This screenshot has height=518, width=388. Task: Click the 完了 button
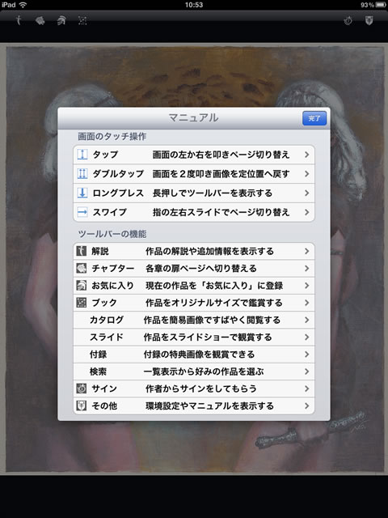(314, 118)
